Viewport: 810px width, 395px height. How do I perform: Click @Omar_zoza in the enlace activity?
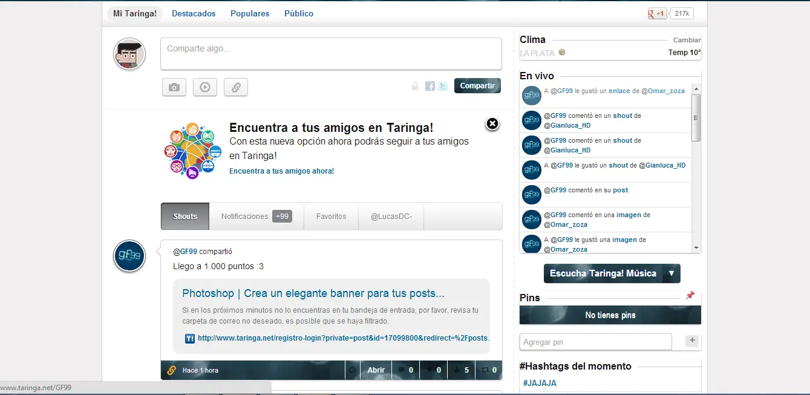pos(662,91)
